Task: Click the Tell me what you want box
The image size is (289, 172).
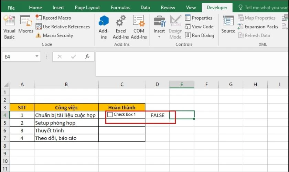Action: point(263,8)
